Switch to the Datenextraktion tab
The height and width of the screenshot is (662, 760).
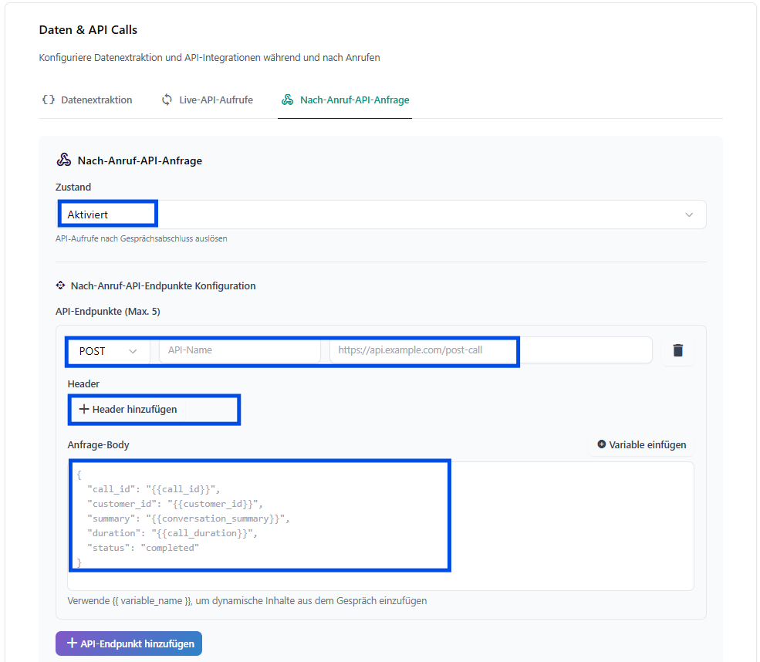96,100
